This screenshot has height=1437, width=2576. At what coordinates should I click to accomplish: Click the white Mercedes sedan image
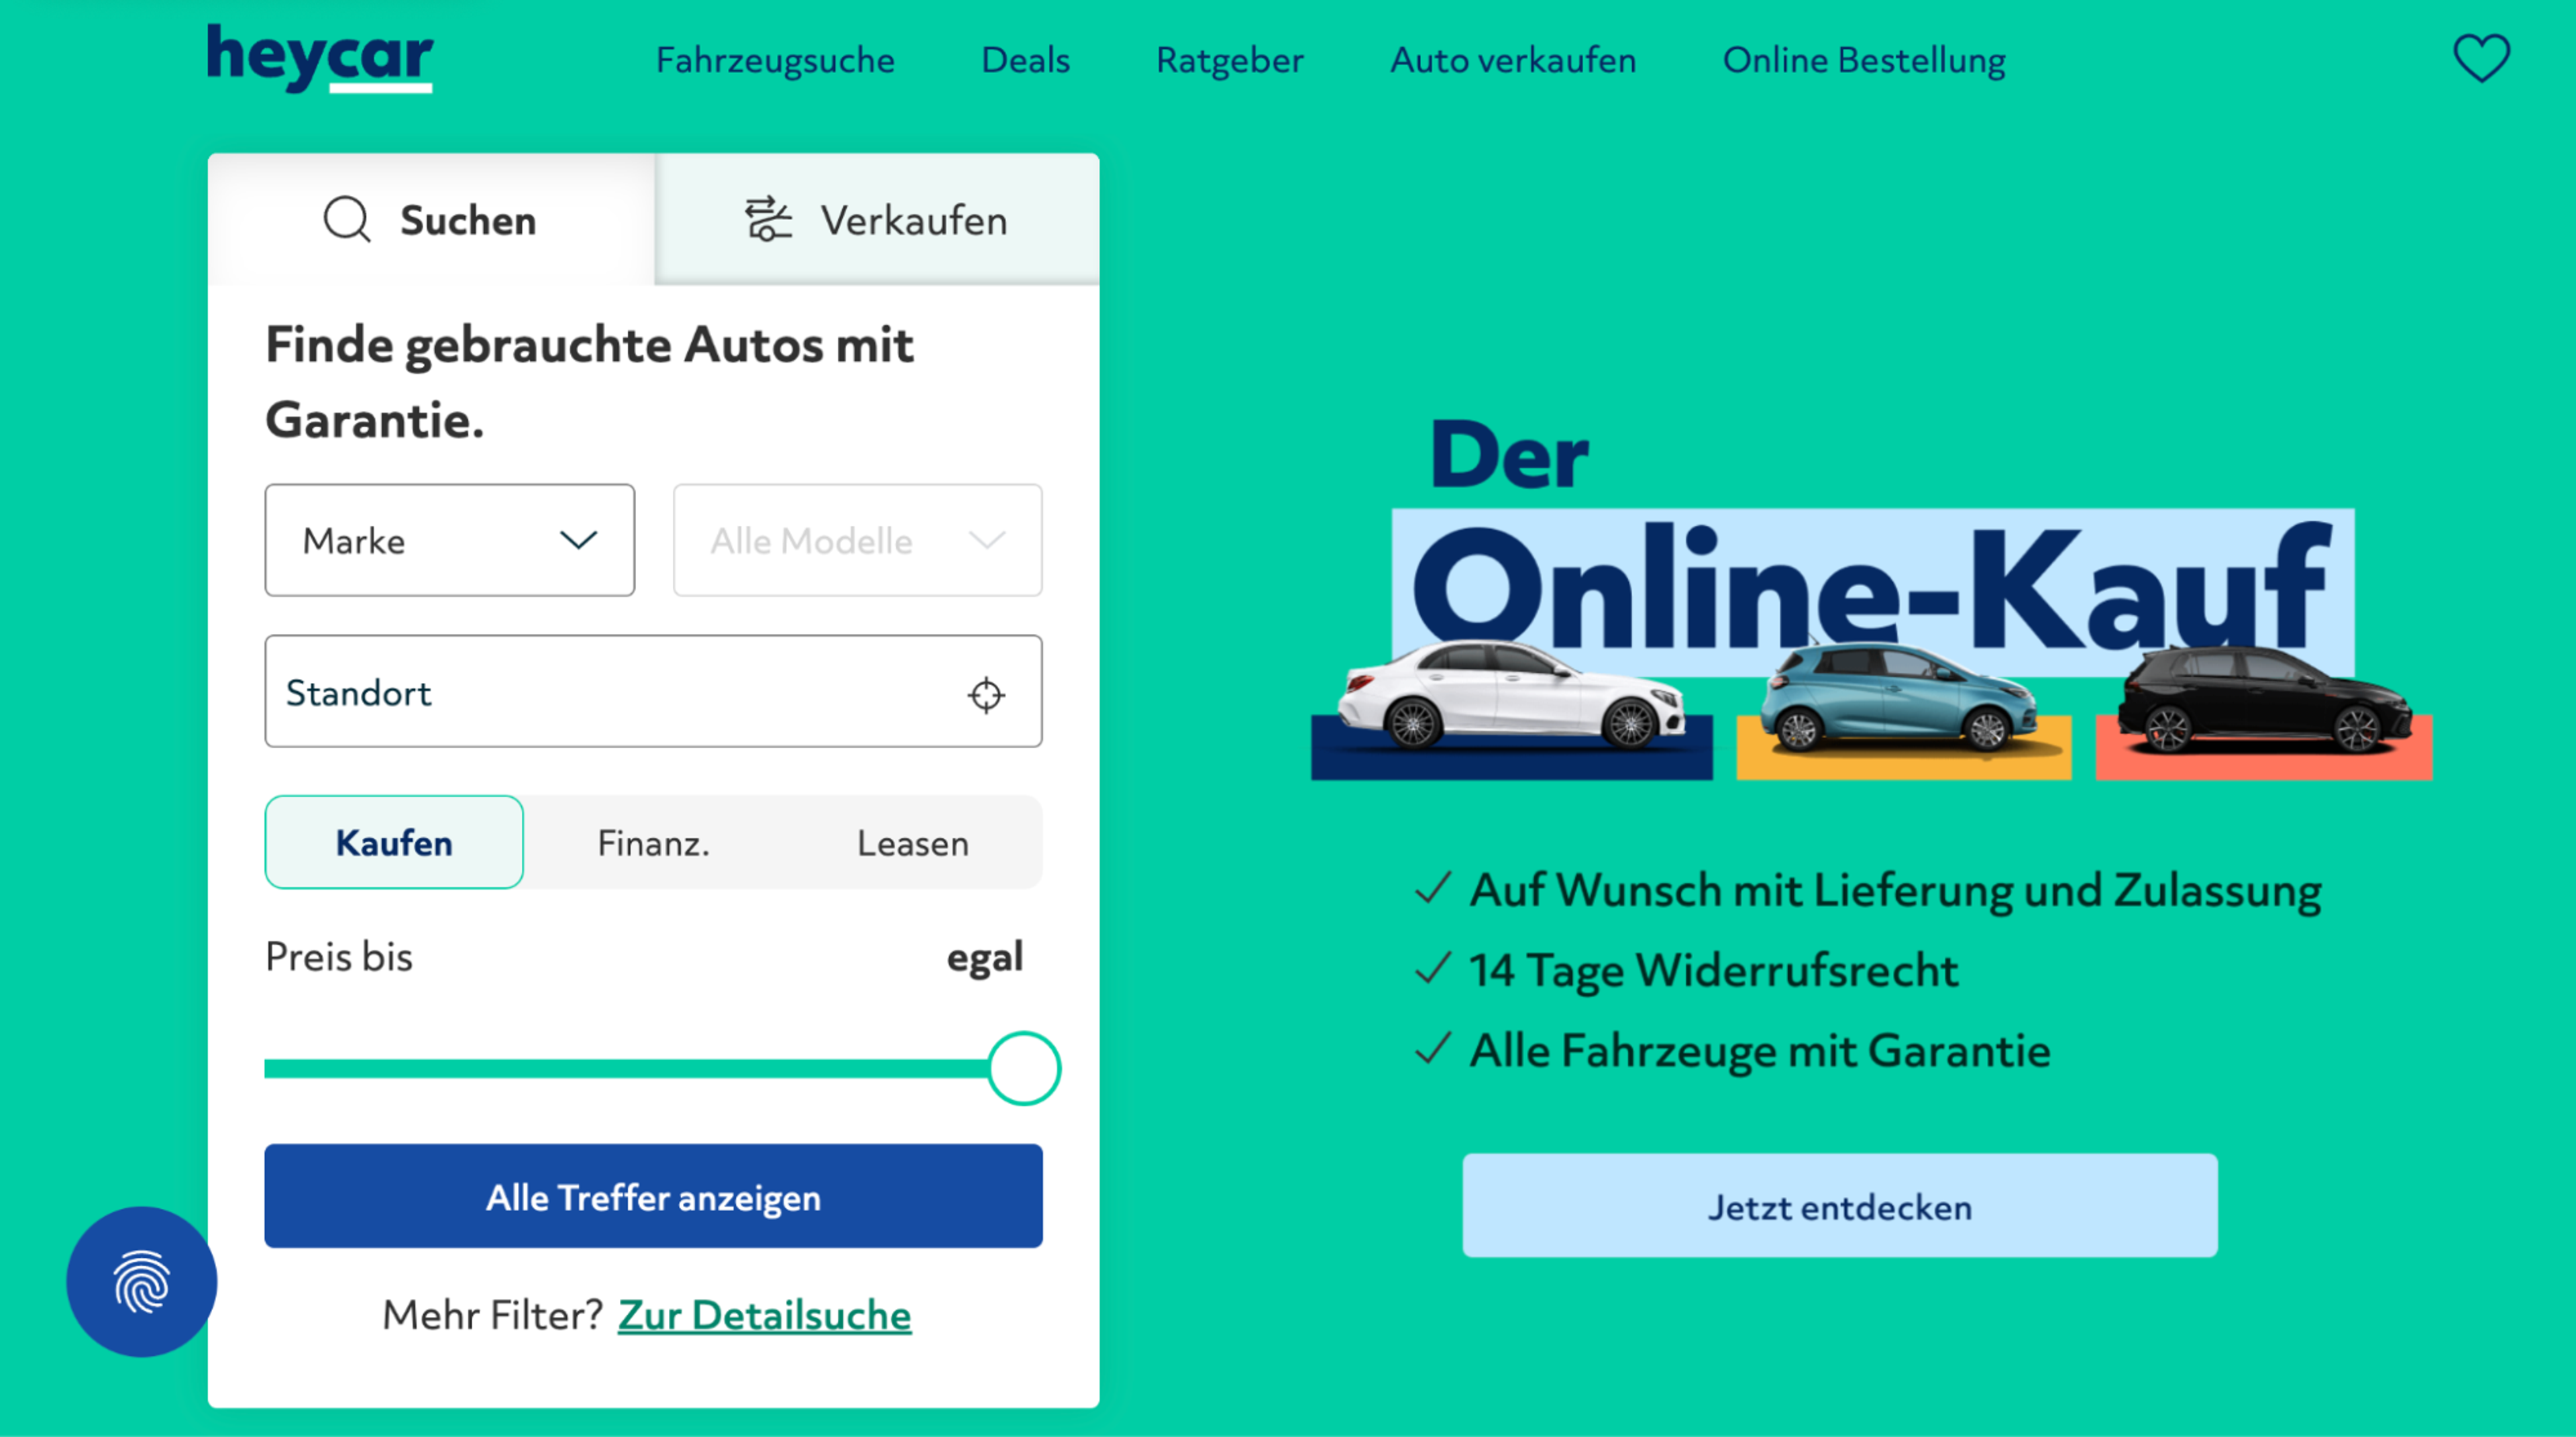click(x=1510, y=697)
